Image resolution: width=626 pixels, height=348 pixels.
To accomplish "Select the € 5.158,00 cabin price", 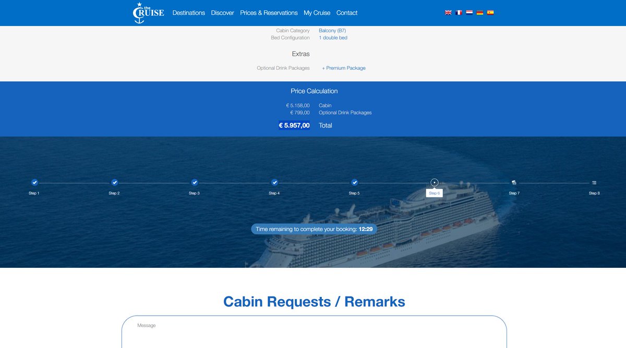I will click(x=298, y=106).
